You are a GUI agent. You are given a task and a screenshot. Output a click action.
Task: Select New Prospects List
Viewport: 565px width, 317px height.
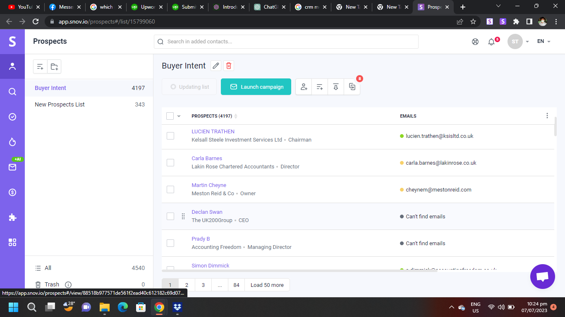coord(89,104)
